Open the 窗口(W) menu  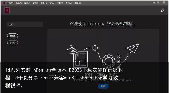(x=69, y=3)
